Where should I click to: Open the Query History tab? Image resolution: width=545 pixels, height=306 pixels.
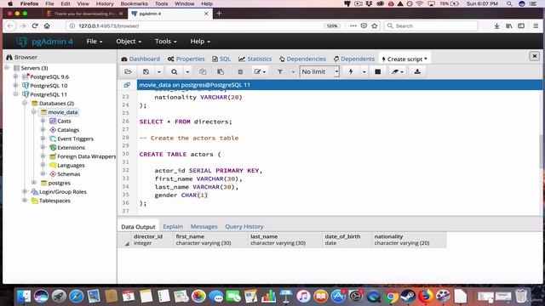[x=244, y=226]
